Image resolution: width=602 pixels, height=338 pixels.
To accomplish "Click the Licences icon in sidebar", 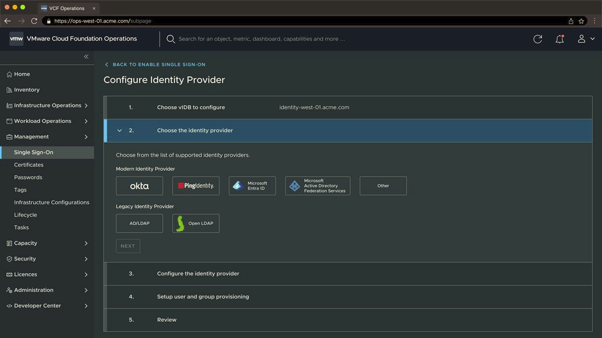I will point(9,275).
